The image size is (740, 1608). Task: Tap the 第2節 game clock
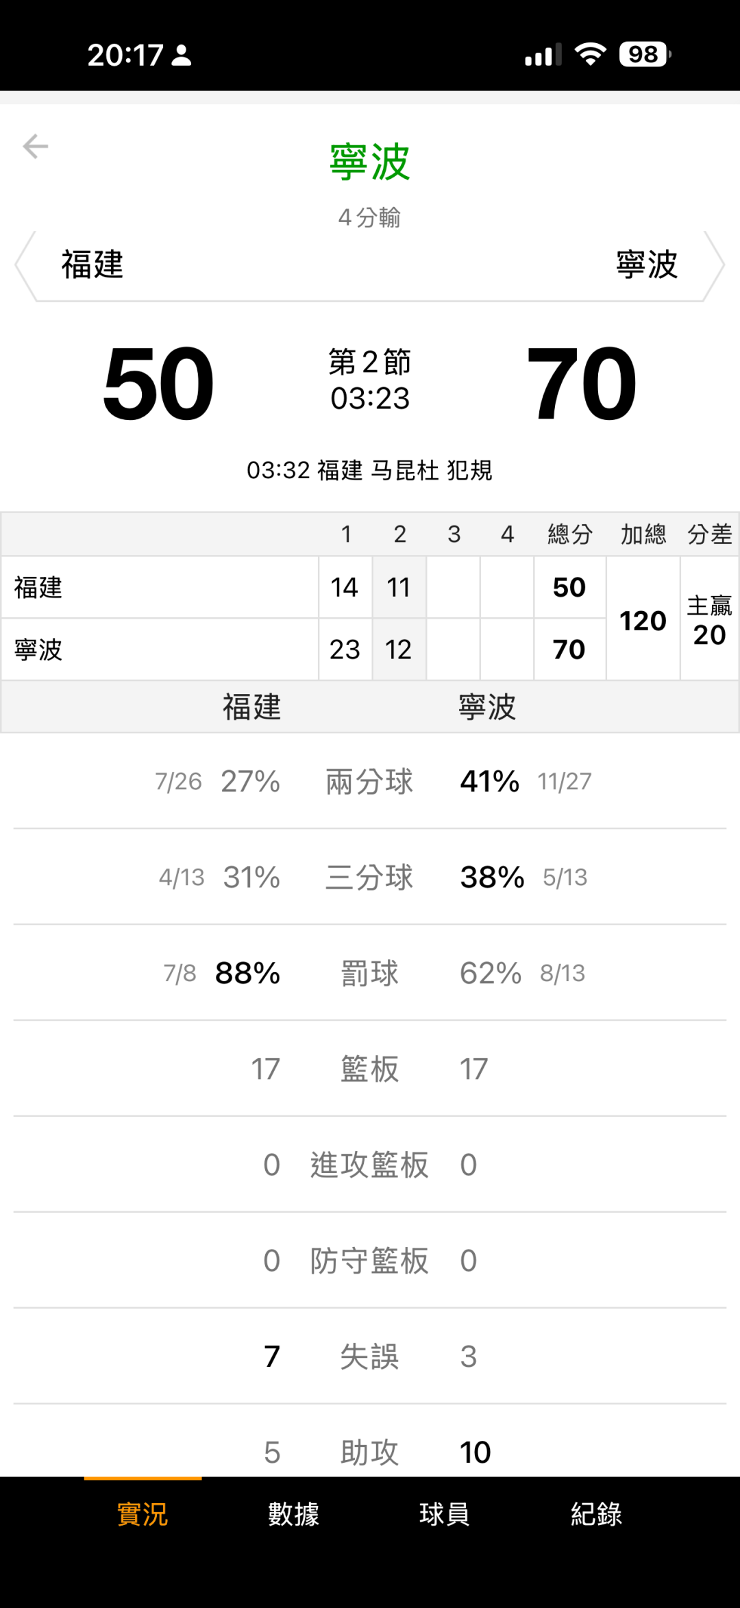(x=370, y=380)
